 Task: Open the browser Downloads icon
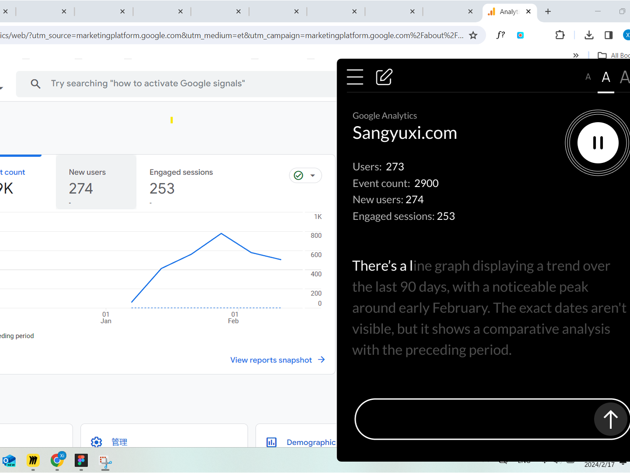point(589,35)
